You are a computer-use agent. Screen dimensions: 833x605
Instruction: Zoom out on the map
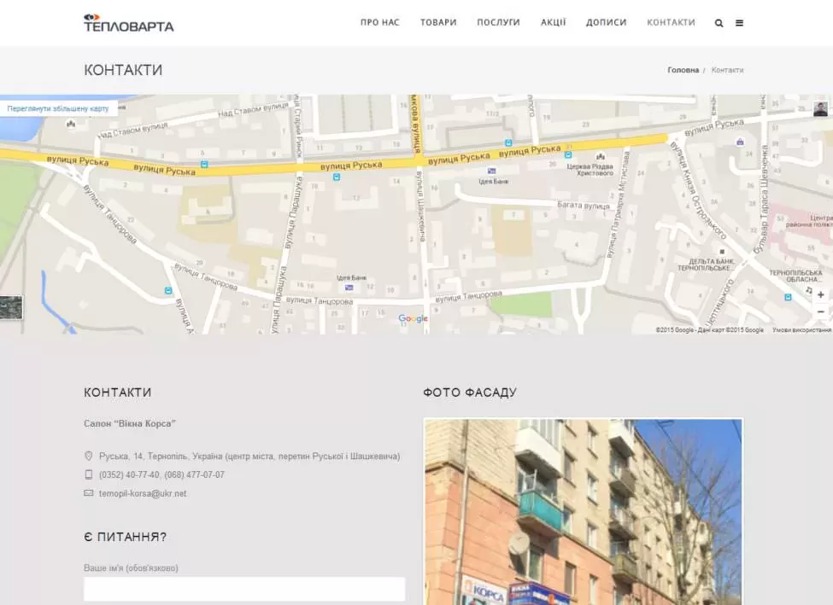[x=820, y=311]
